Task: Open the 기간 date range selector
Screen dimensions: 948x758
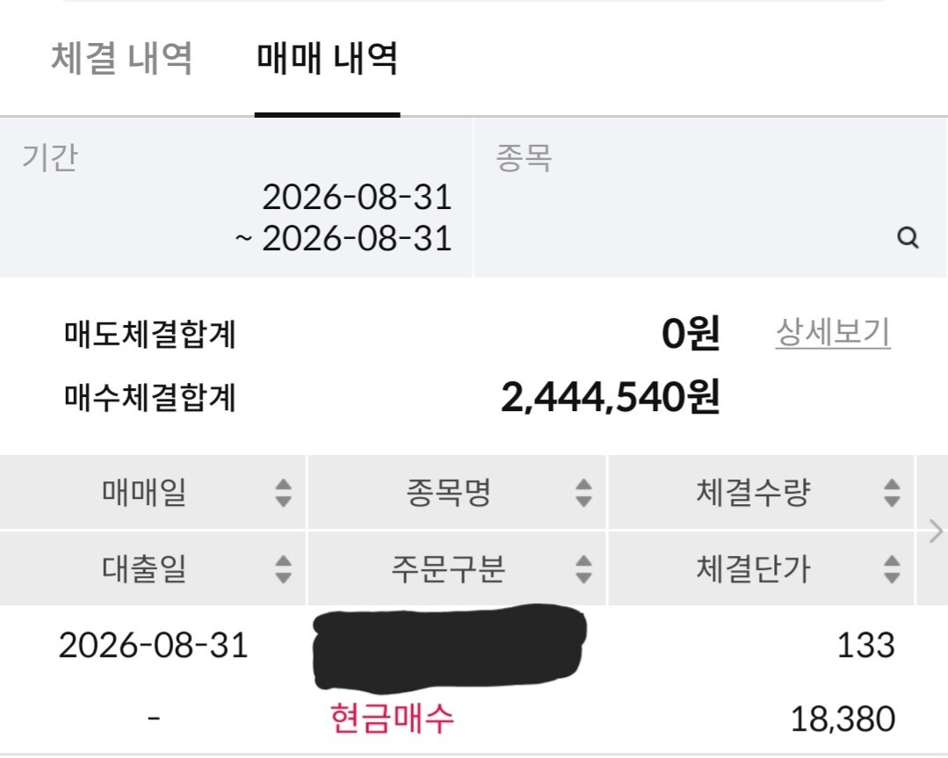Action: click(235, 198)
